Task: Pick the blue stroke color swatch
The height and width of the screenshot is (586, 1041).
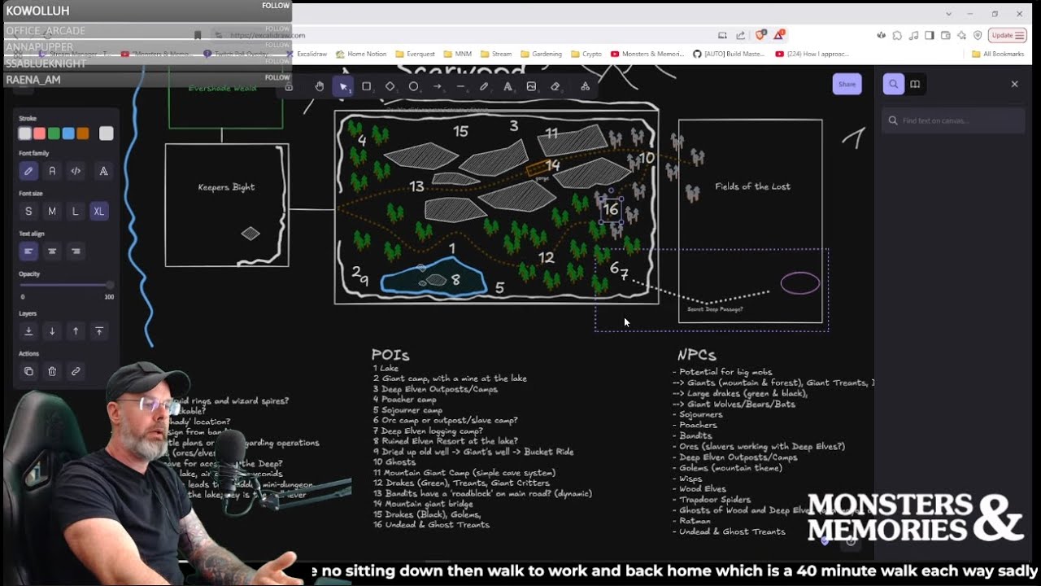Action: [x=68, y=133]
